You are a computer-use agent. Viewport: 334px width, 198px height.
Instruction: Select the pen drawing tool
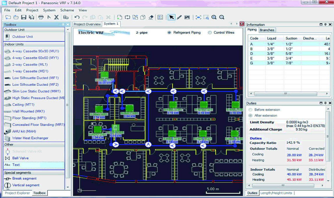pyautogui.click(x=179, y=17)
